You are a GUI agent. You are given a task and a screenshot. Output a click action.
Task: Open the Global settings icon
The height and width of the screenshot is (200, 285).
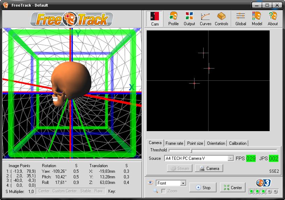pyautogui.click(x=241, y=19)
